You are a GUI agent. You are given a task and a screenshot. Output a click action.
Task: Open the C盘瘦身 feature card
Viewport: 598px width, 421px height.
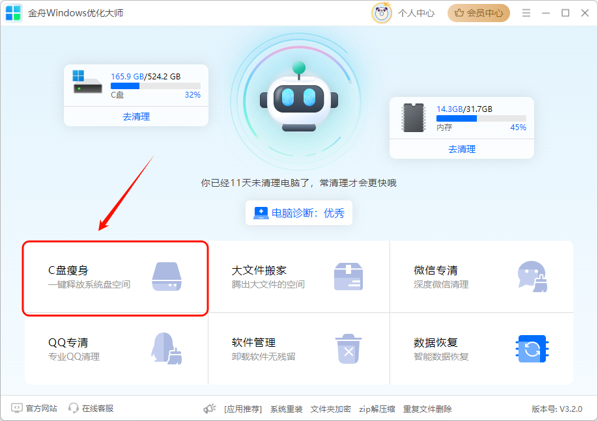pyautogui.click(x=115, y=278)
